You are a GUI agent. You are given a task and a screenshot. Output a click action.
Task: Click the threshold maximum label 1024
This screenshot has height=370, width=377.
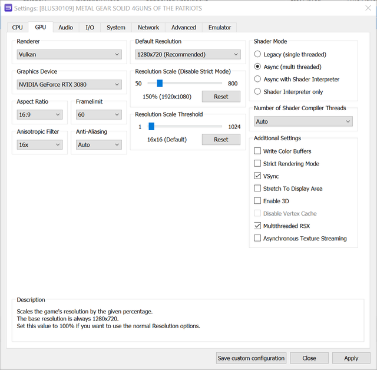pos(234,127)
